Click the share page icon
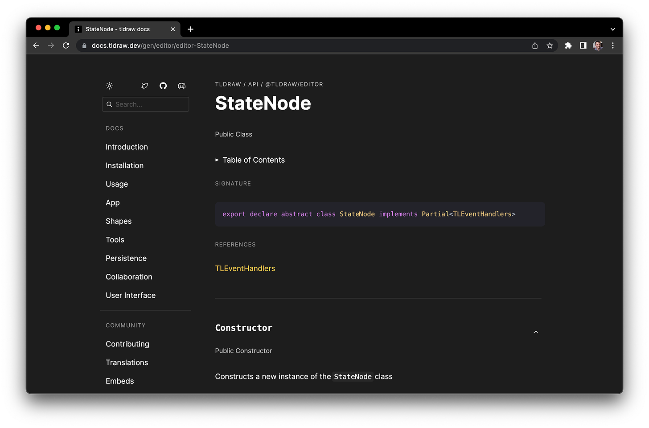This screenshot has width=649, height=428. [x=535, y=45]
